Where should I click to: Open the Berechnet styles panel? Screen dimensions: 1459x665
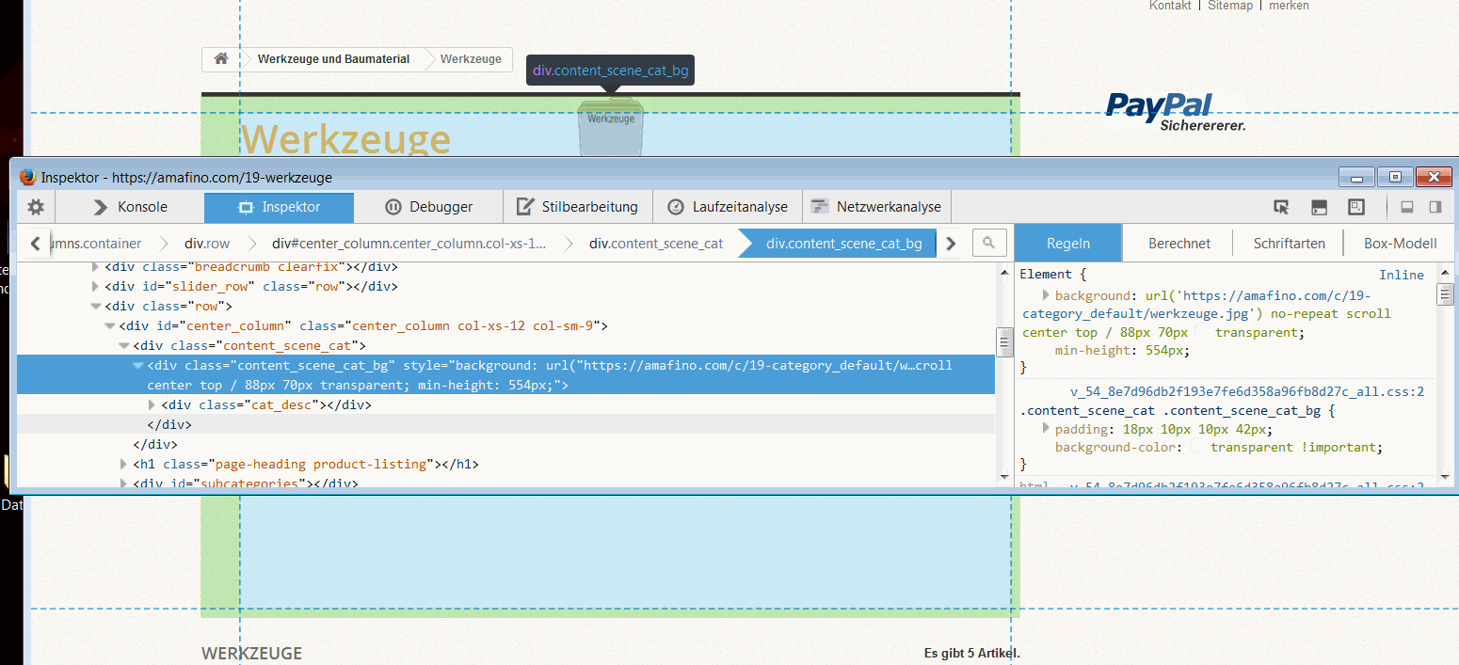(x=1178, y=244)
